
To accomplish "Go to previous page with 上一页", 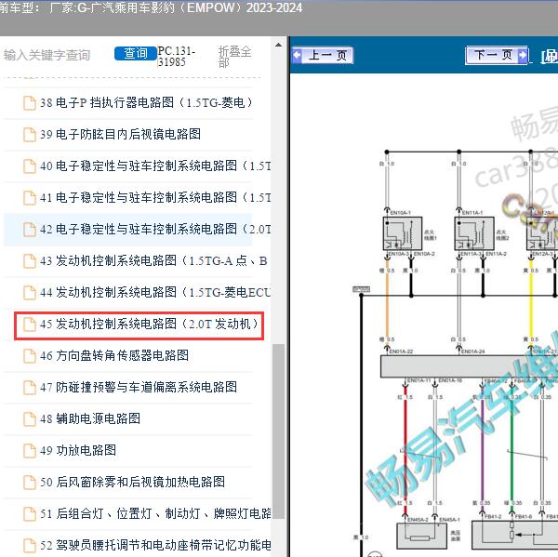I will (323, 55).
